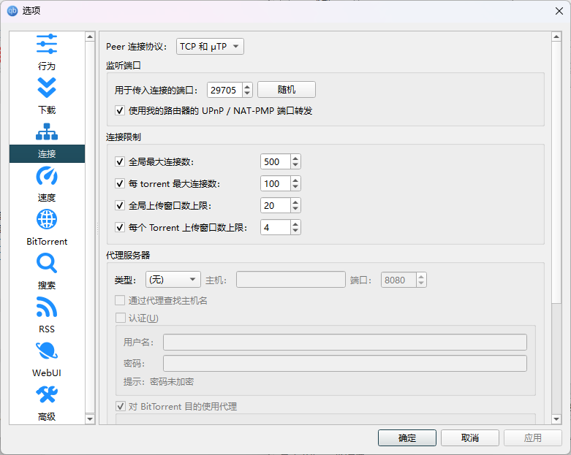
Task: Select the 连接 (Connection) tab in sidebar
Action: tap(47, 153)
